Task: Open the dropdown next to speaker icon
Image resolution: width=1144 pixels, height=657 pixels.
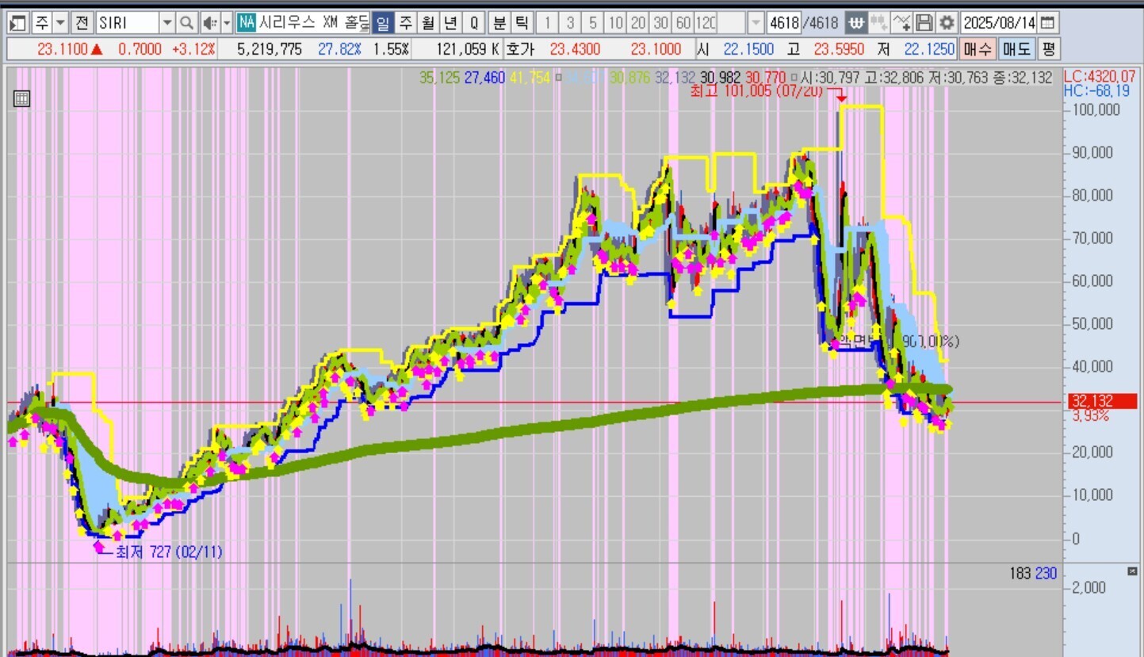Action: tap(227, 22)
